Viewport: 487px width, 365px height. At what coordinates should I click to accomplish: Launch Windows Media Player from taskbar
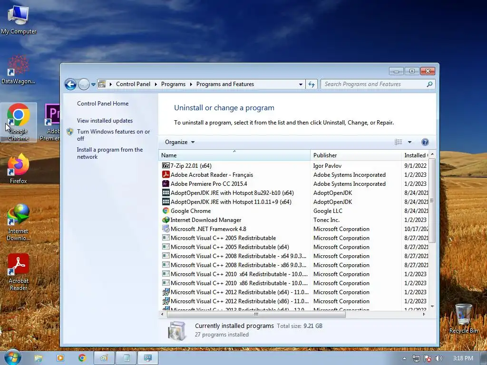tap(60, 358)
